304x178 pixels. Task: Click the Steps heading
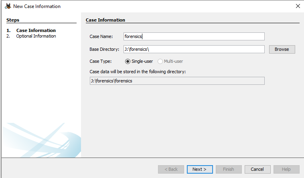[x=13, y=20]
